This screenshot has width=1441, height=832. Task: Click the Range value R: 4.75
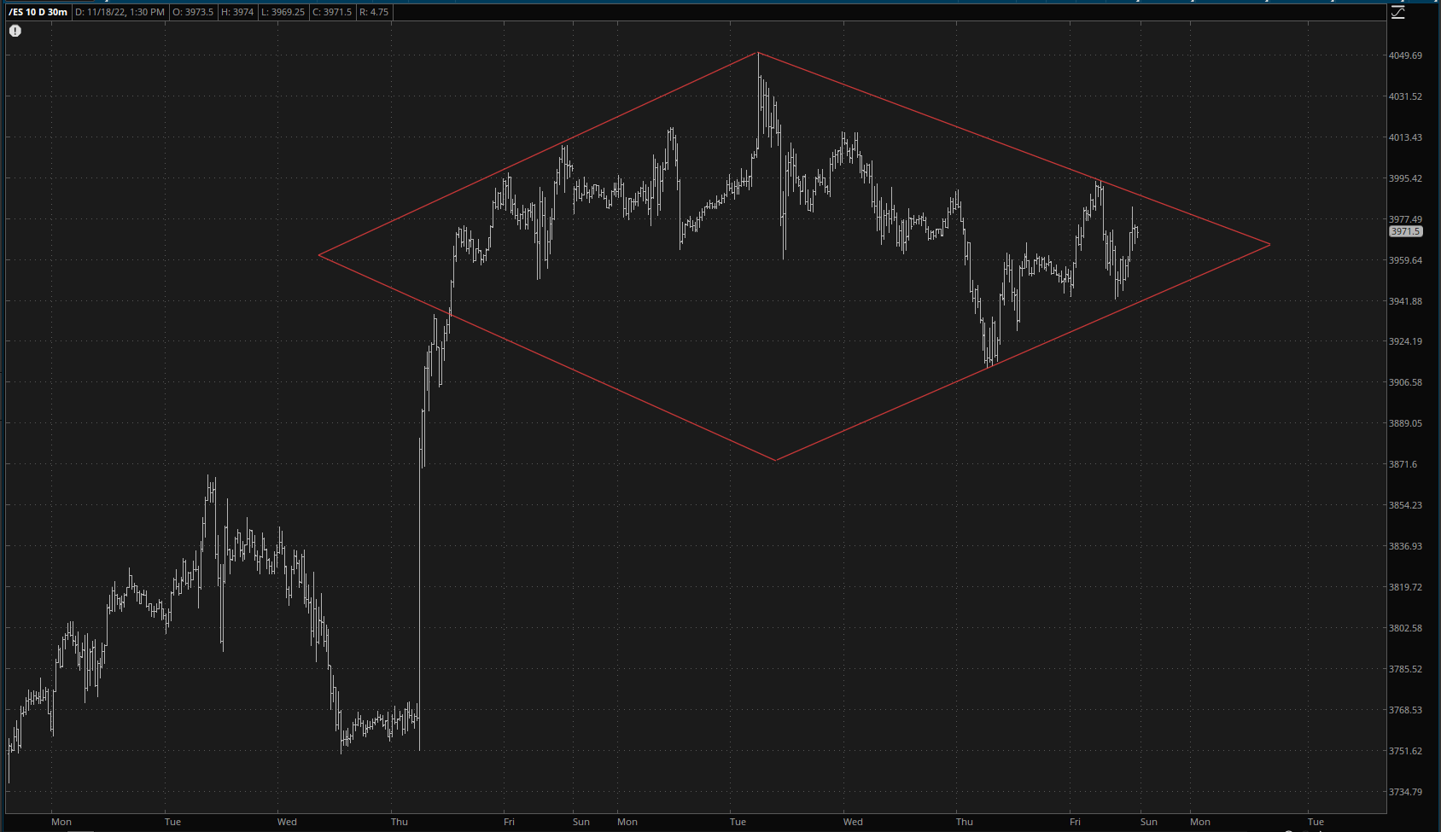pyautogui.click(x=374, y=12)
